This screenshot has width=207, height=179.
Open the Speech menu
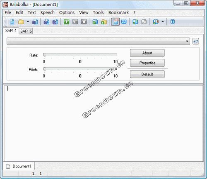47,12
